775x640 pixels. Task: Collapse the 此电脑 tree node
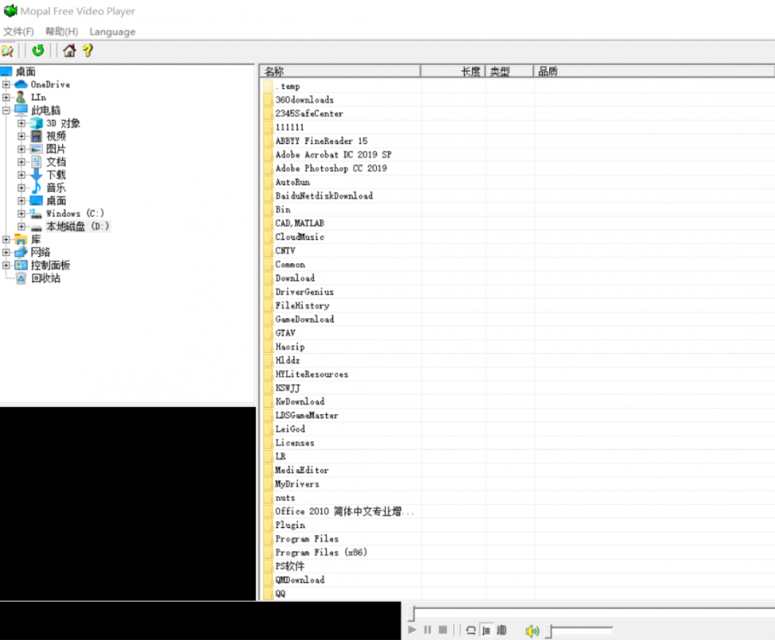point(6,110)
